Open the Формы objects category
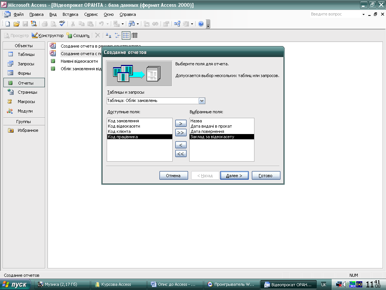386x290 pixels. point(24,73)
